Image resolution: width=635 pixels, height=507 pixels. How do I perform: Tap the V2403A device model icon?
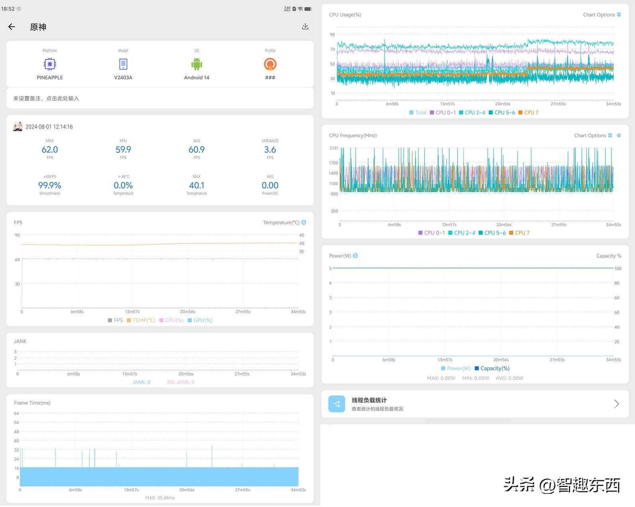[x=123, y=64]
